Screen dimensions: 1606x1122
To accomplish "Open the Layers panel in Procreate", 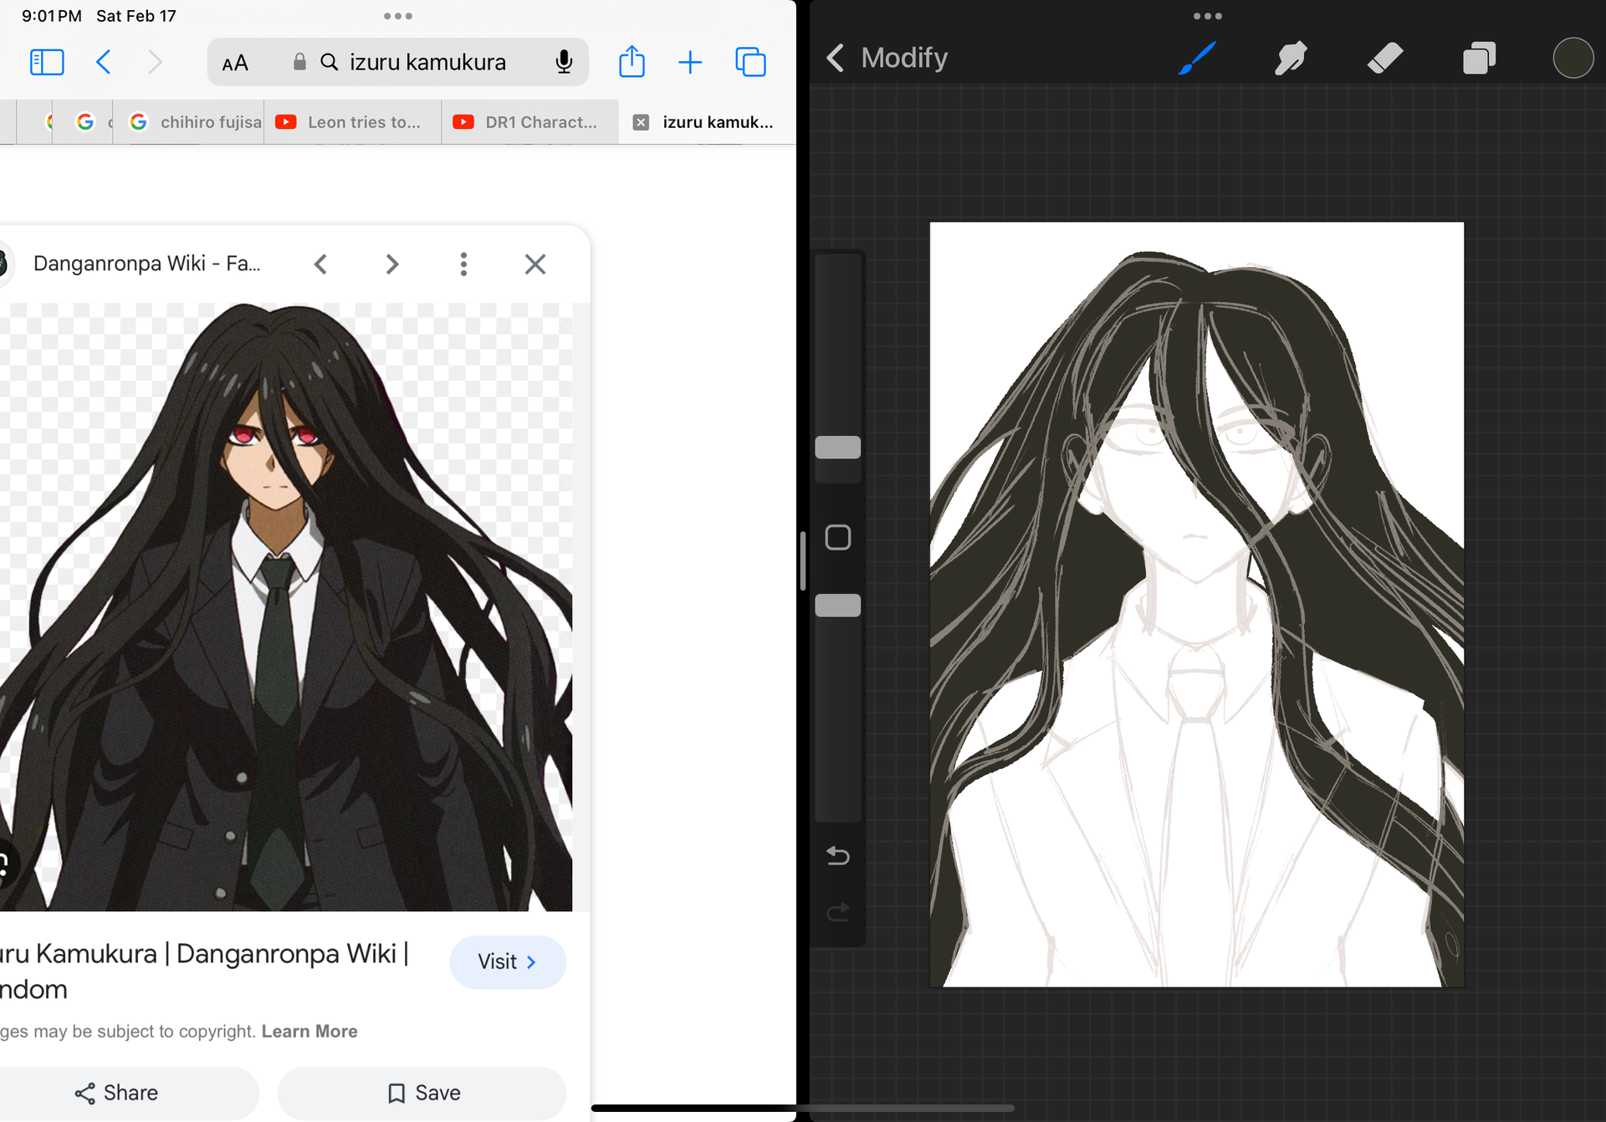I will point(1479,59).
